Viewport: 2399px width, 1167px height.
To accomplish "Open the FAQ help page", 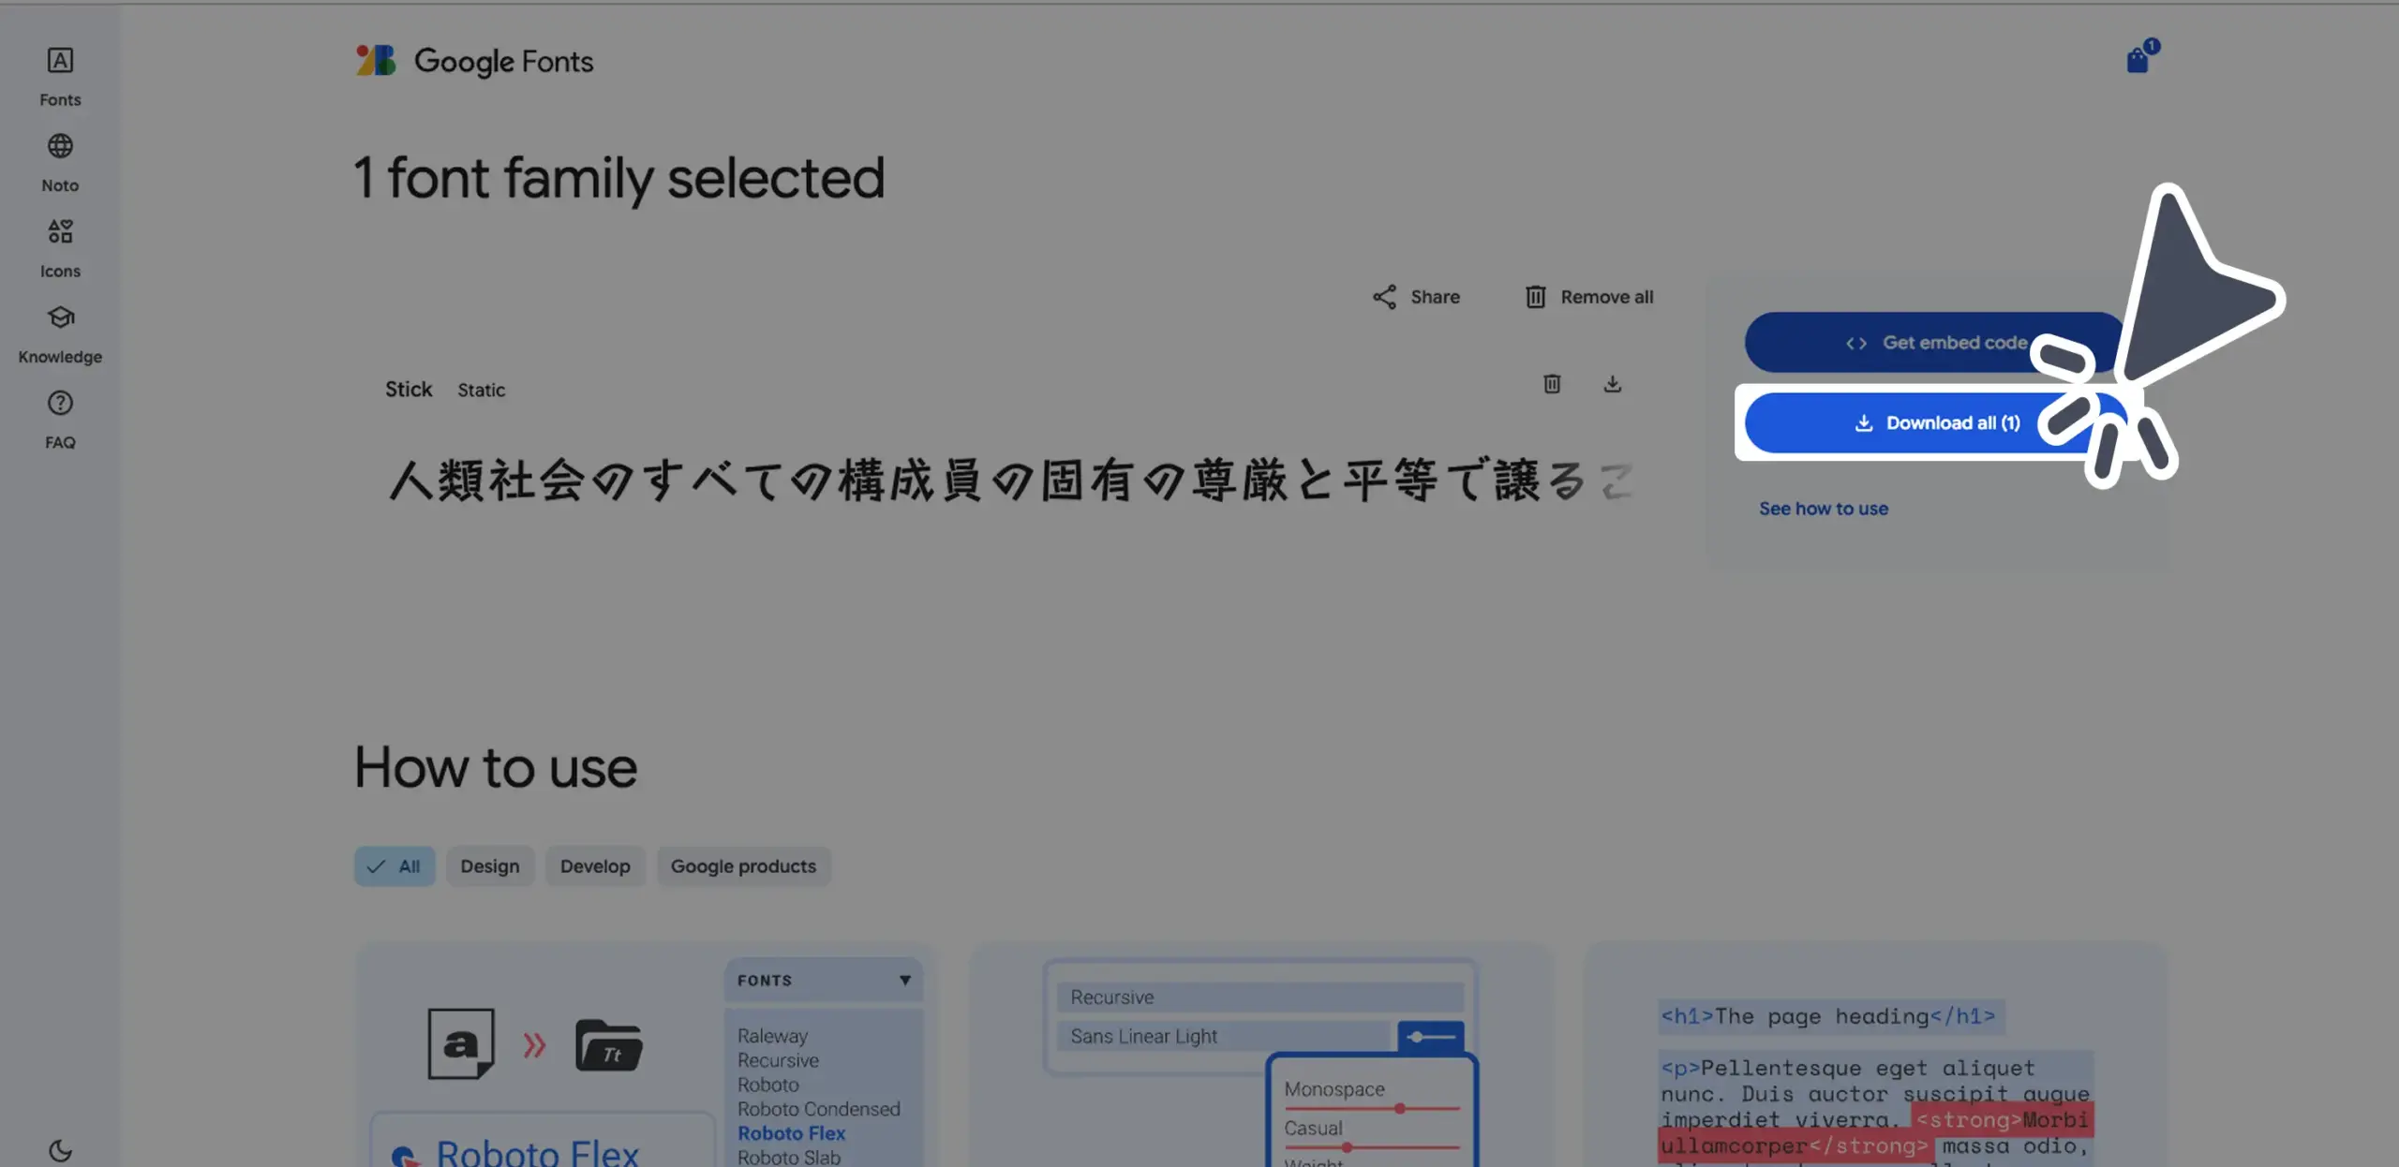I will (60, 420).
